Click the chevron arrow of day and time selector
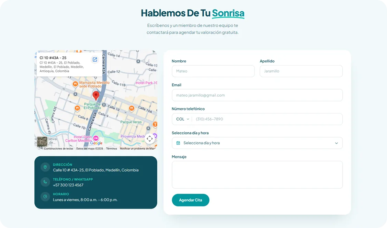This screenshot has height=228, width=387. click(x=337, y=143)
